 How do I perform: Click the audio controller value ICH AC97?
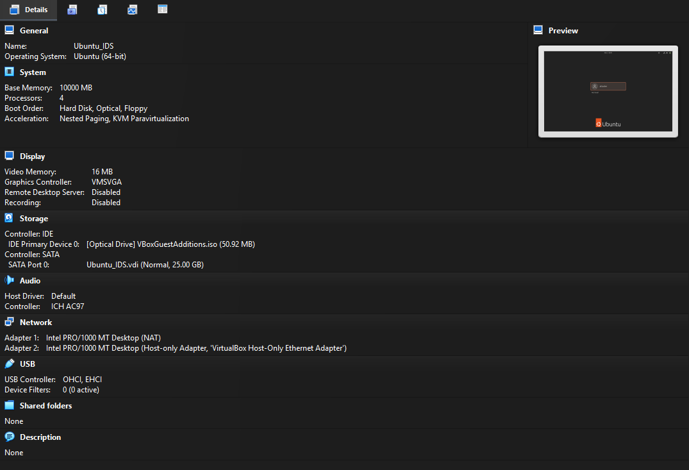68,306
